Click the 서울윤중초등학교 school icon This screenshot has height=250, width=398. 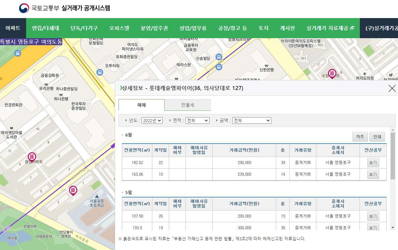coord(97,196)
